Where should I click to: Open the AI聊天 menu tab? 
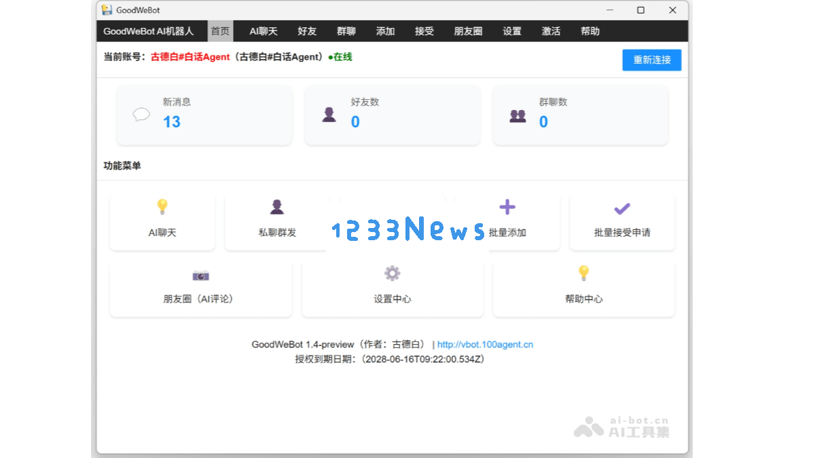click(264, 31)
